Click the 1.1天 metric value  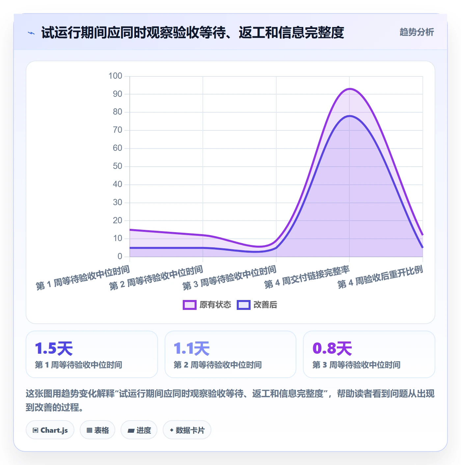coord(192,348)
